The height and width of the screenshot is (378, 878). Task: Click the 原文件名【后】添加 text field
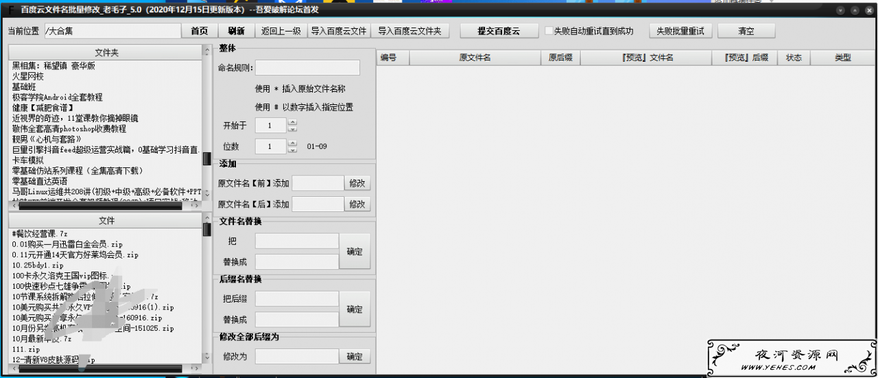point(318,204)
